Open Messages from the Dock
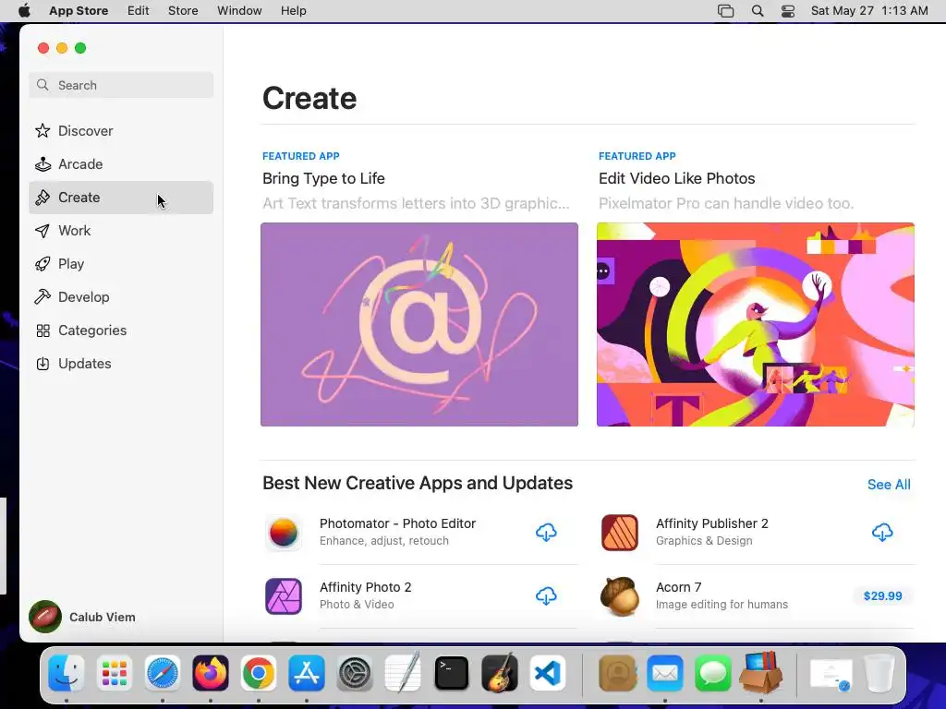Image resolution: width=946 pixels, height=709 pixels. [x=713, y=673]
